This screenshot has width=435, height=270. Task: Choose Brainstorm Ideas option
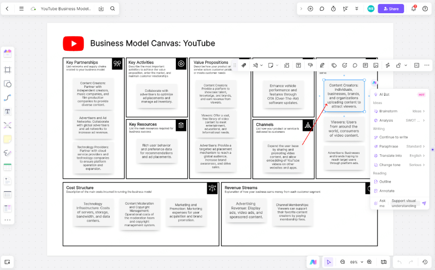[x=400, y=111]
